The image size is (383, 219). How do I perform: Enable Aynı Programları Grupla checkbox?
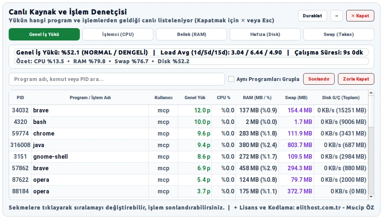coord(231,79)
